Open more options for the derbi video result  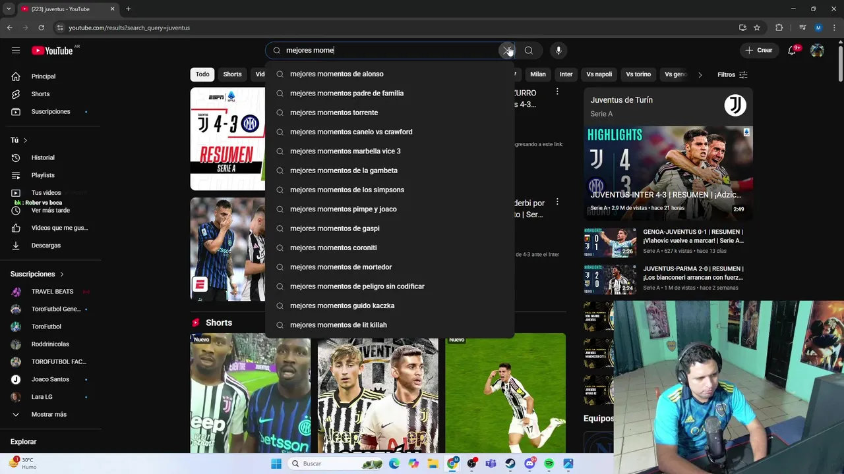pyautogui.click(x=557, y=202)
